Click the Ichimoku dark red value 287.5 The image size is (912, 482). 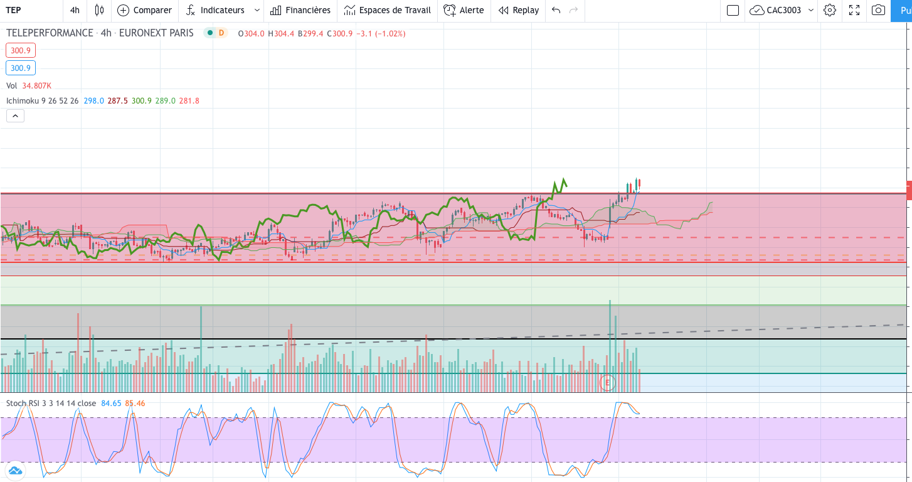click(x=118, y=100)
